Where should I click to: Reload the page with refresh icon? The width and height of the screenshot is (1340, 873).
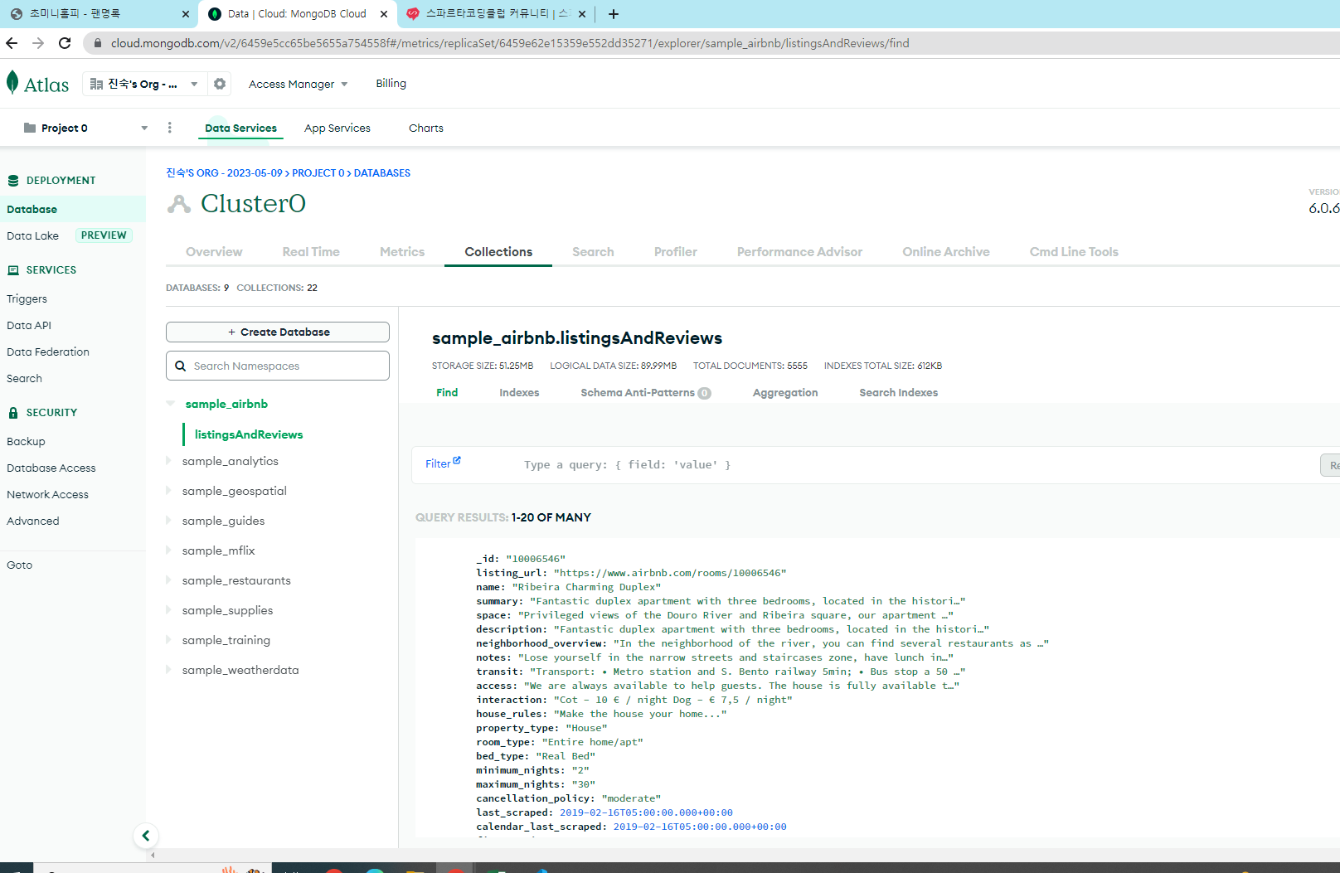65,43
